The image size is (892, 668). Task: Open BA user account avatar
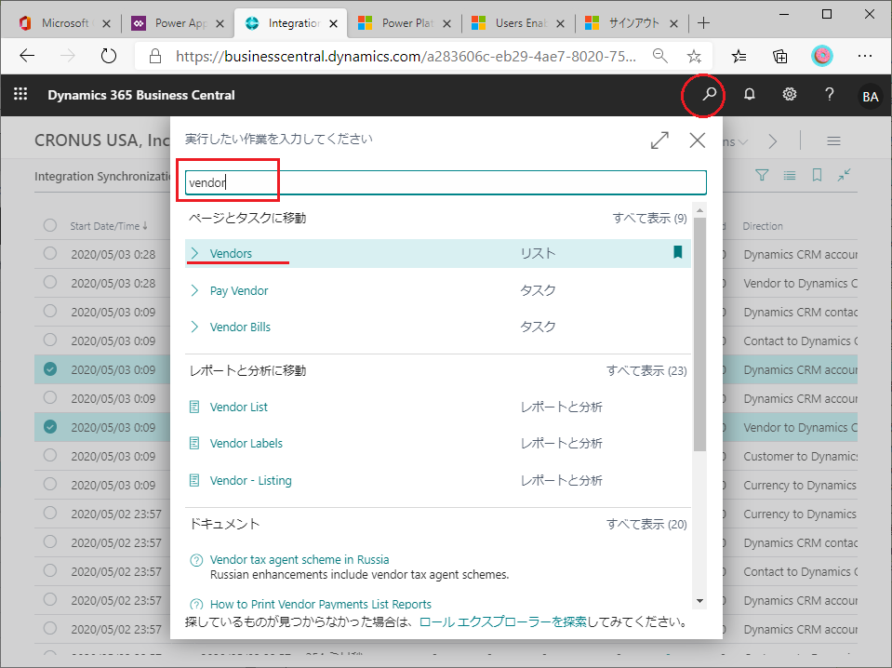coord(870,96)
